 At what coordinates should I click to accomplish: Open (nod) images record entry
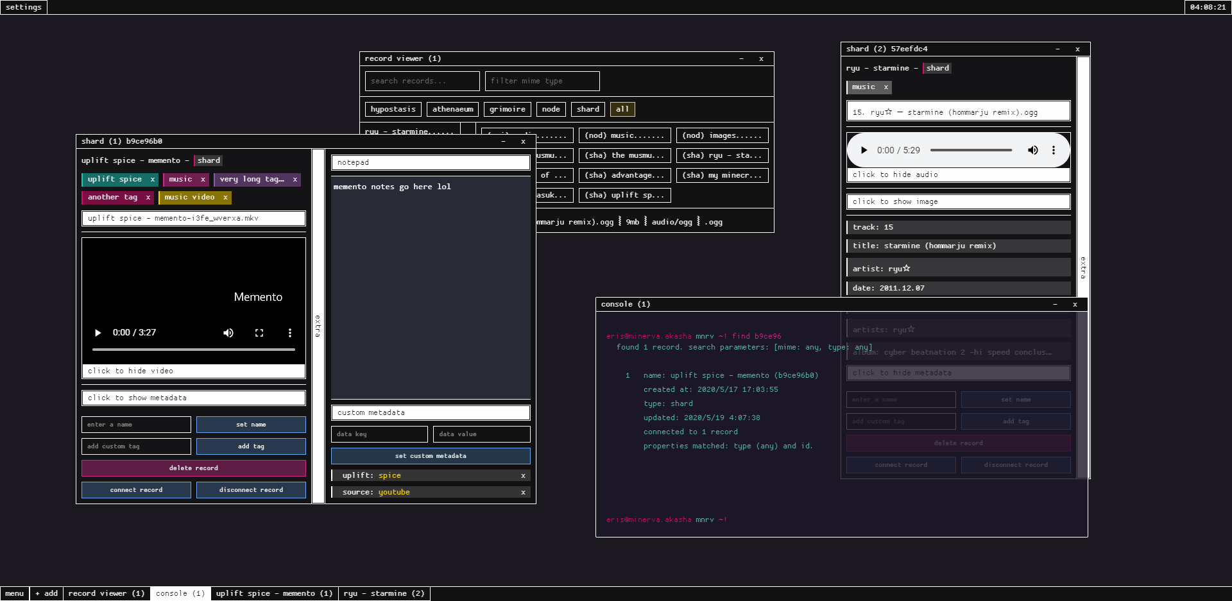pos(722,135)
